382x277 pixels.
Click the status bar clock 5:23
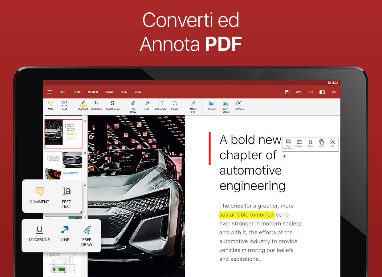pos(335,82)
